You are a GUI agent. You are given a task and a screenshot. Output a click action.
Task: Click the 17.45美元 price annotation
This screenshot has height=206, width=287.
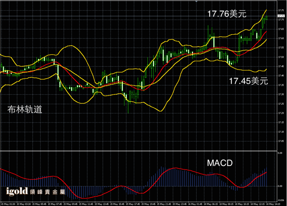249,81
